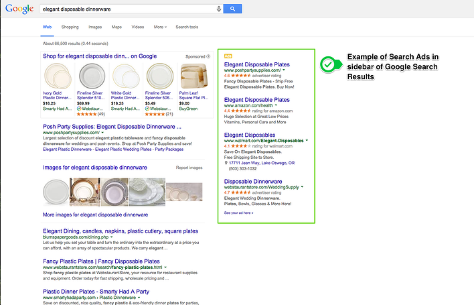Viewport: 474px width, 305px height.
Task: Open fifth image result of cream plates set
Action: pos(184,192)
